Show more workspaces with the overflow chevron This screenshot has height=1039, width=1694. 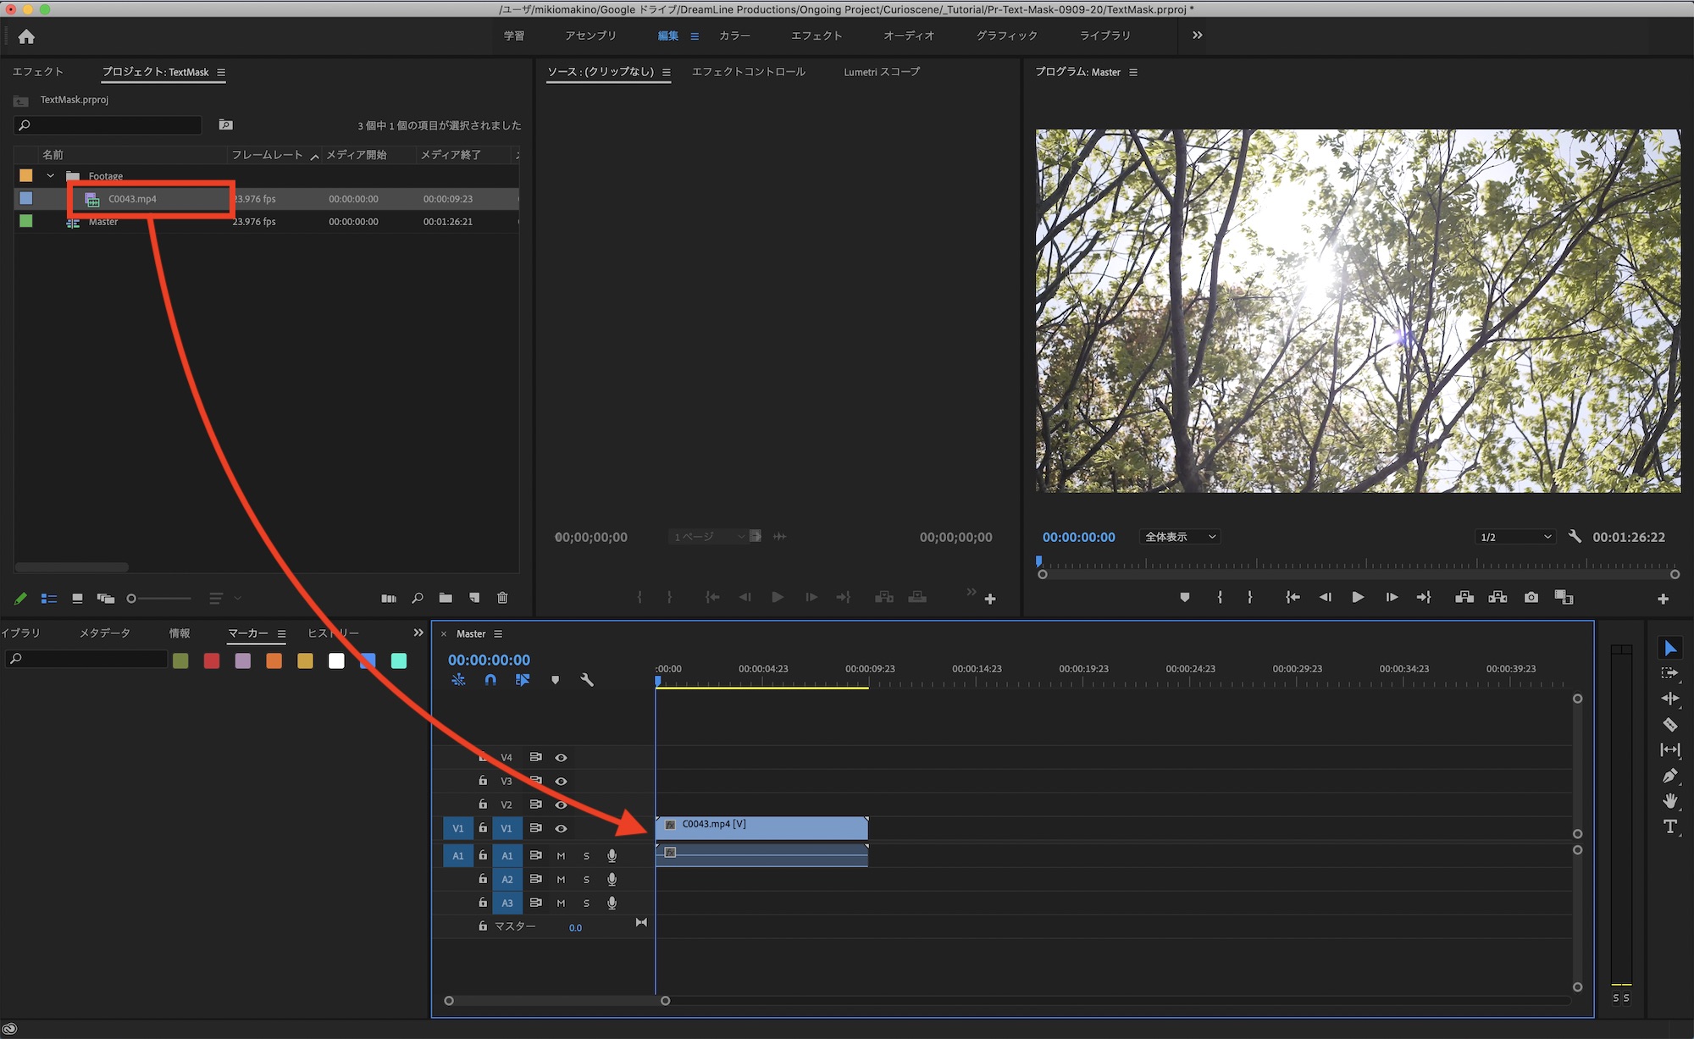pyautogui.click(x=1197, y=36)
